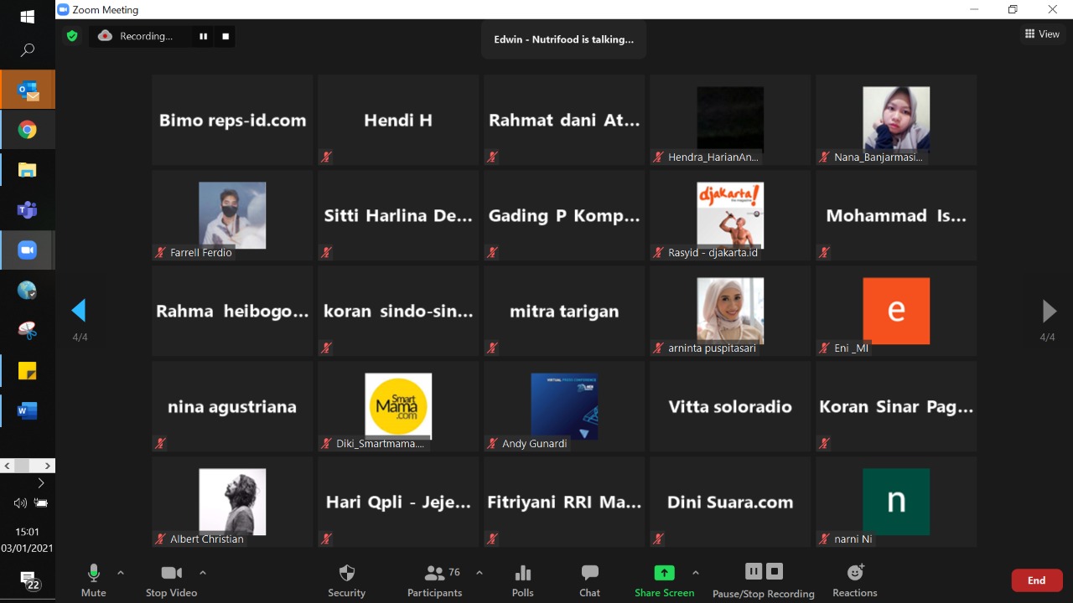This screenshot has height=603, width=1073.
Task: Click the green encryption shield icon
Action: click(x=72, y=36)
